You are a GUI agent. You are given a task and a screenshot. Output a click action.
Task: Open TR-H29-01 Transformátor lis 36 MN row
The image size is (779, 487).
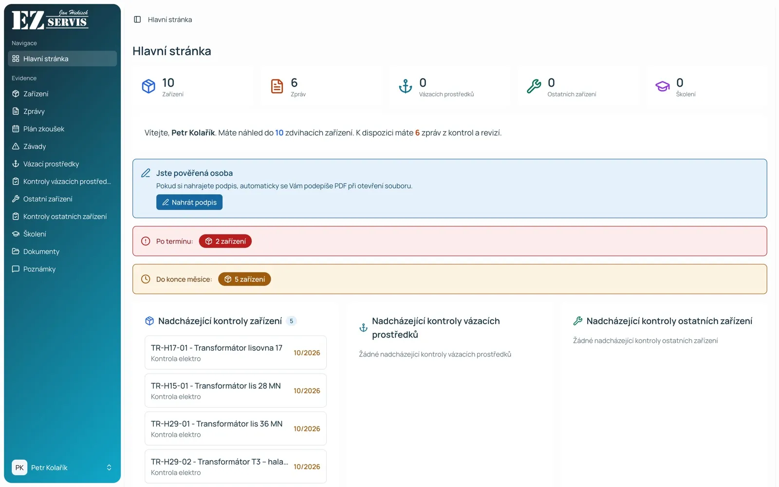236,429
